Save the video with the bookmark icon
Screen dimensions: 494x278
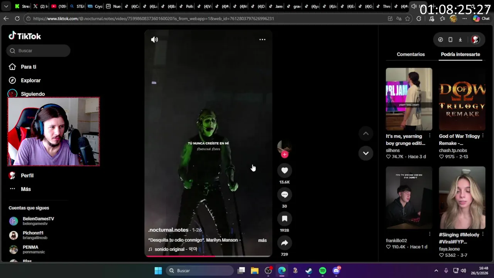[x=284, y=219]
